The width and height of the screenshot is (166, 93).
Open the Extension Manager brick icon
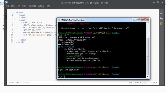point(161,18)
